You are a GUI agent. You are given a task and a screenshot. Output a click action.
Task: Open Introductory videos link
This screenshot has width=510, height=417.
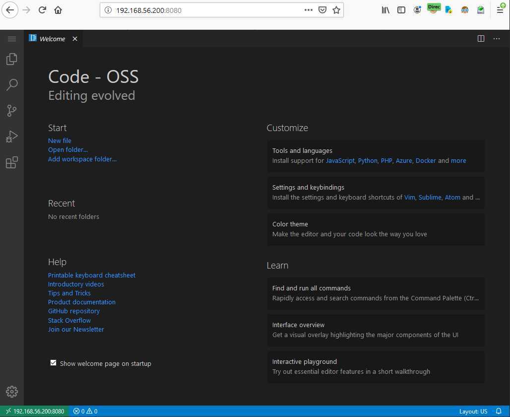[76, 284]
